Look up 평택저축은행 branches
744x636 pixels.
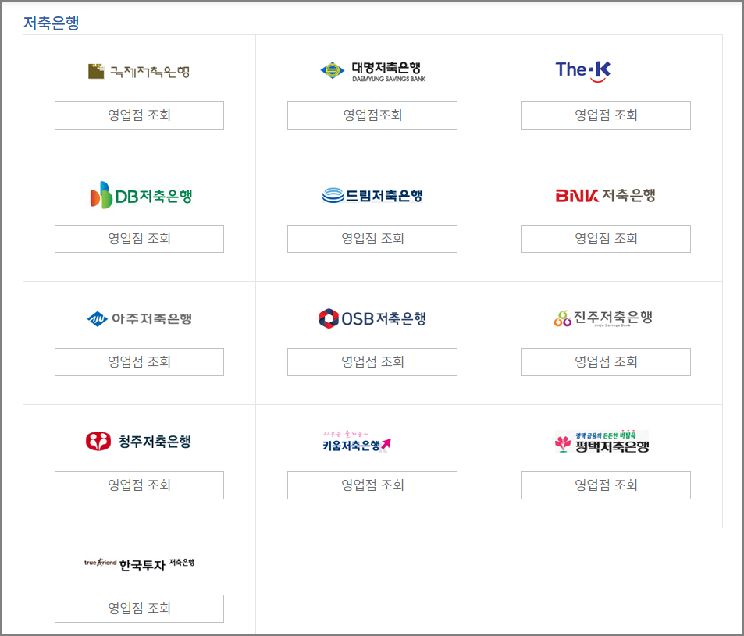606,485
